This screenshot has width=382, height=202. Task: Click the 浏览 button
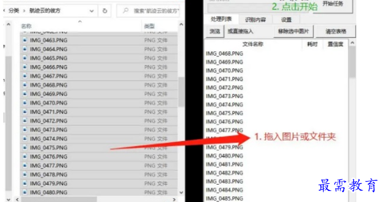pos(215,31)
